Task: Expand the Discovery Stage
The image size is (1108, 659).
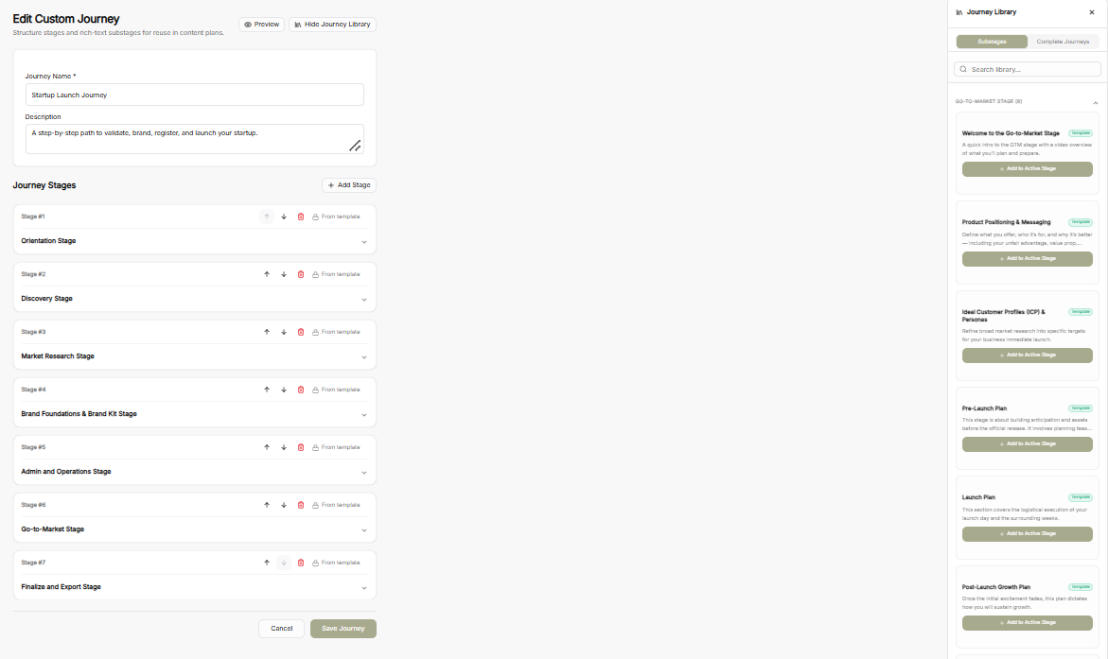Action: click(x=364, y=300)
